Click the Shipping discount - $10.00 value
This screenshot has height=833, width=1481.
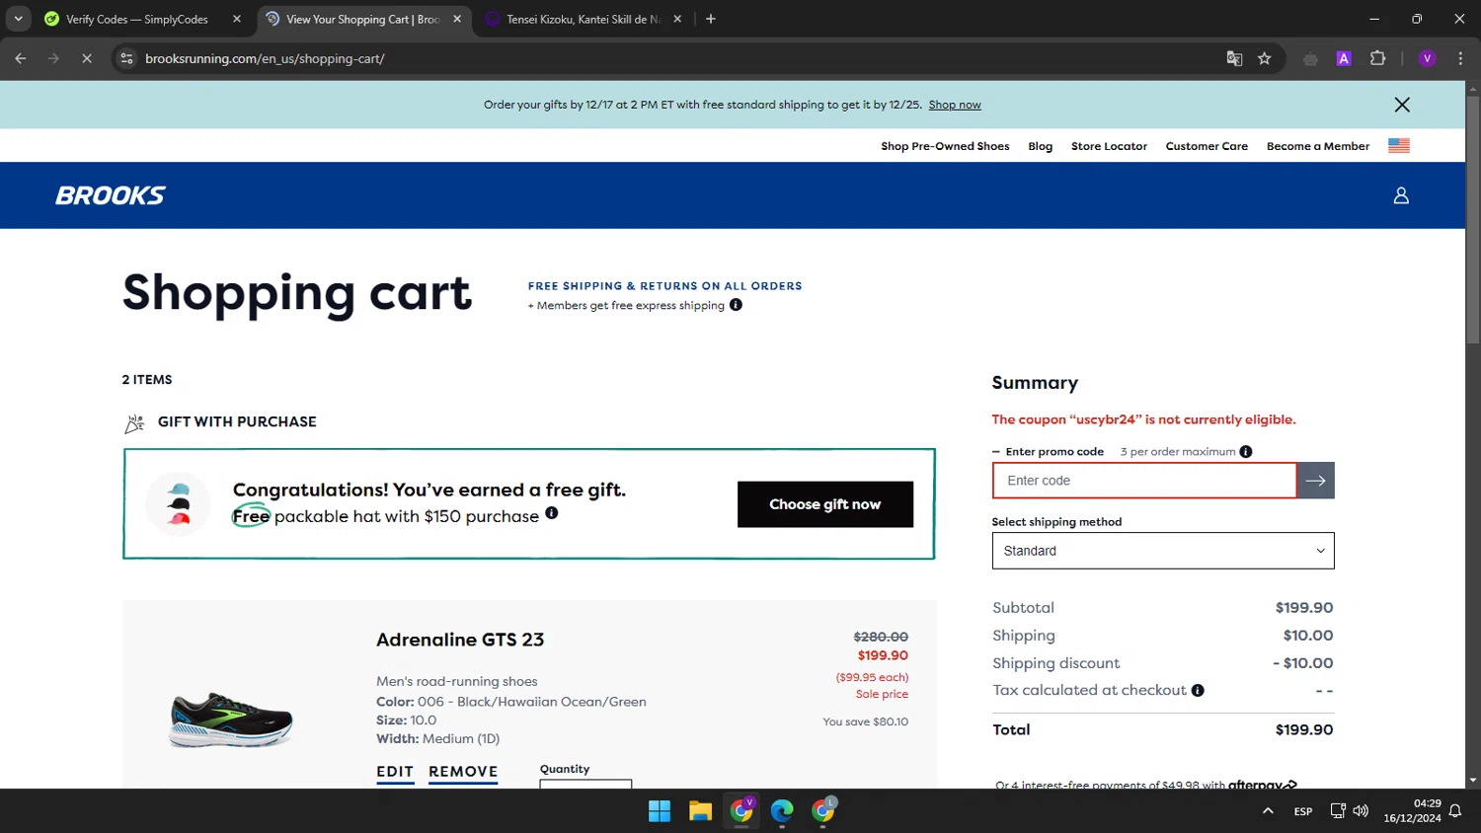[x=1303, y=663]
